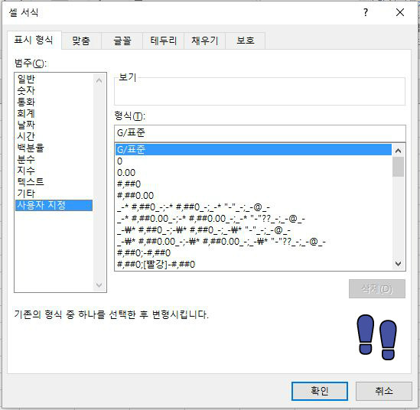The image size is (420, 410).
Task: Select 사용자 지정 category
Action: [54, 206]
